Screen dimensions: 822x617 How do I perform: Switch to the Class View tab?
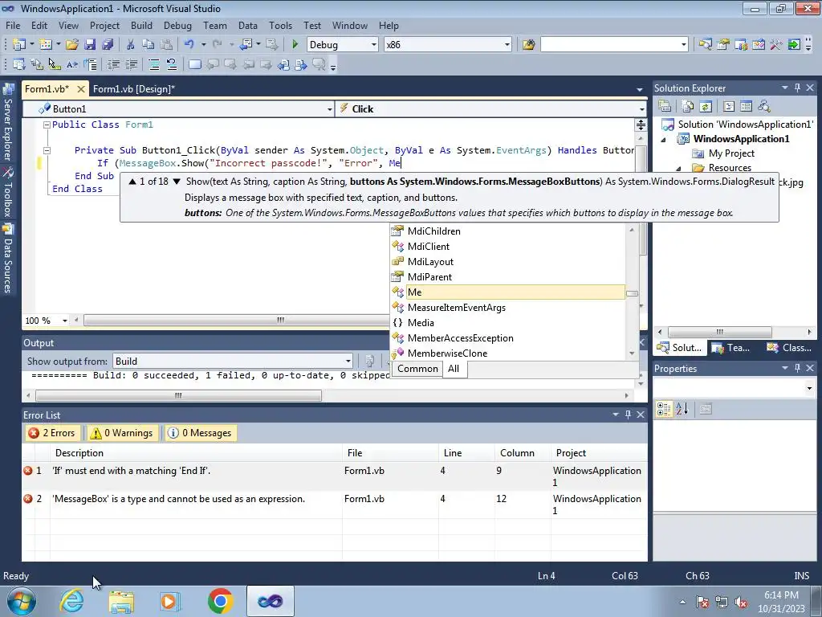click(789, 347)
